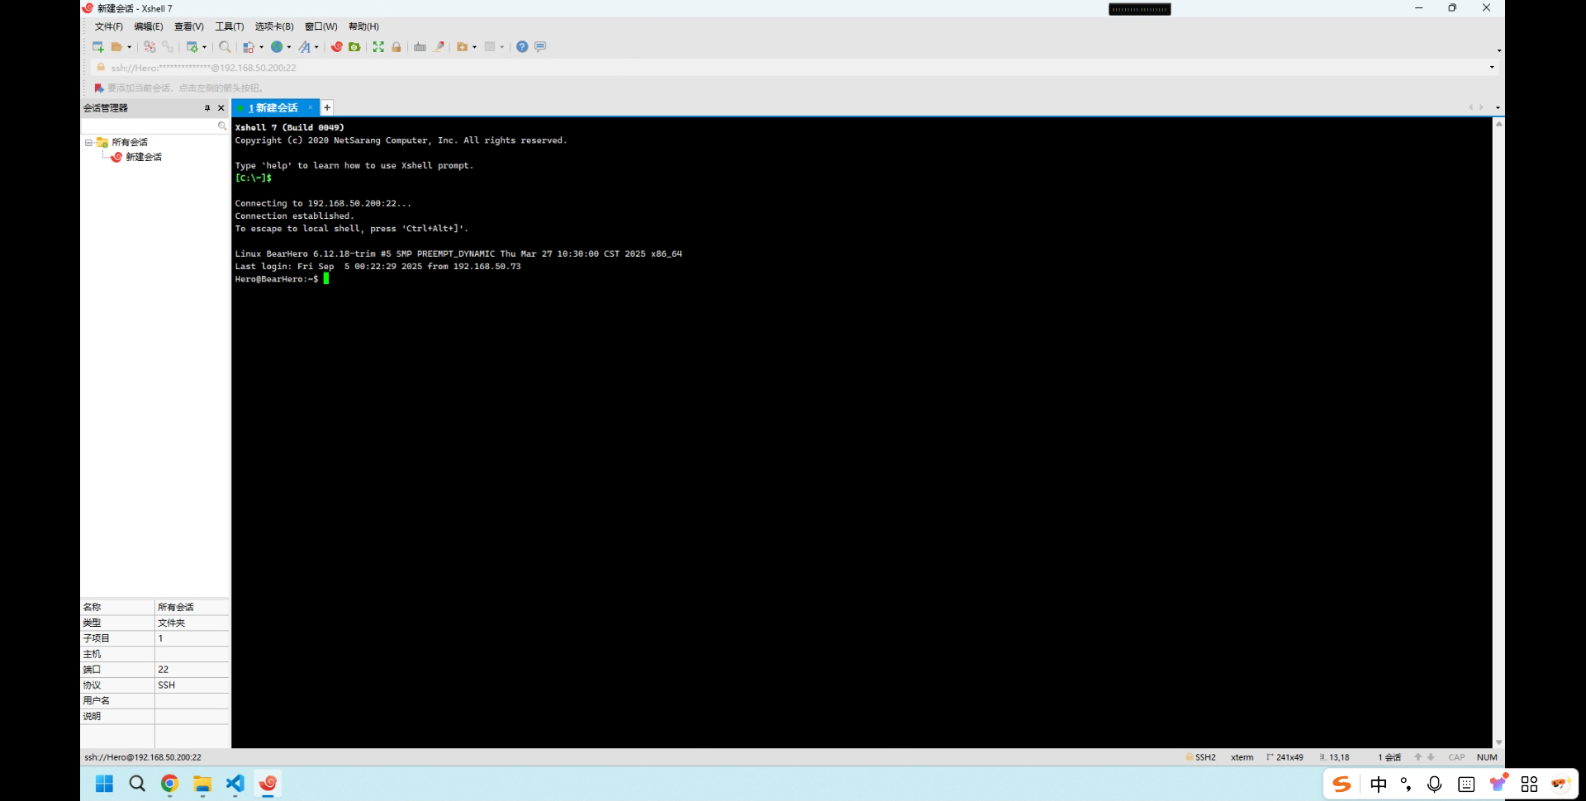The image size is (1586, 801).
Task: Click the keyboard mapping toolbar icon
Action: coord(420,47)
